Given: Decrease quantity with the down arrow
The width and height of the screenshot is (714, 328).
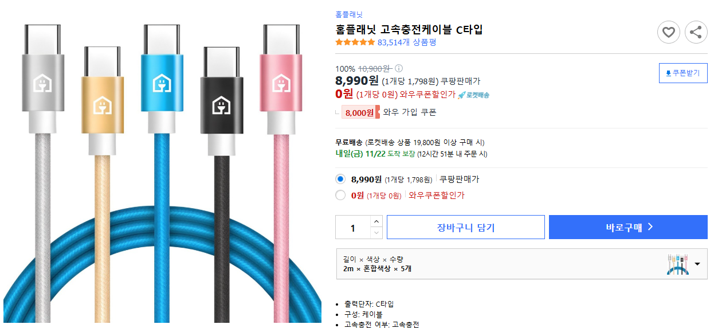Looking at the screenshot, I should [376, 233].
